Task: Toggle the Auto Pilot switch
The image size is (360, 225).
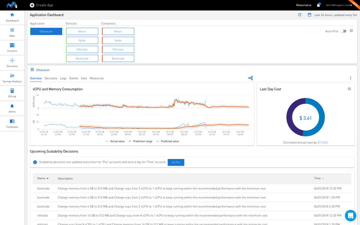Action: point(343,31)
